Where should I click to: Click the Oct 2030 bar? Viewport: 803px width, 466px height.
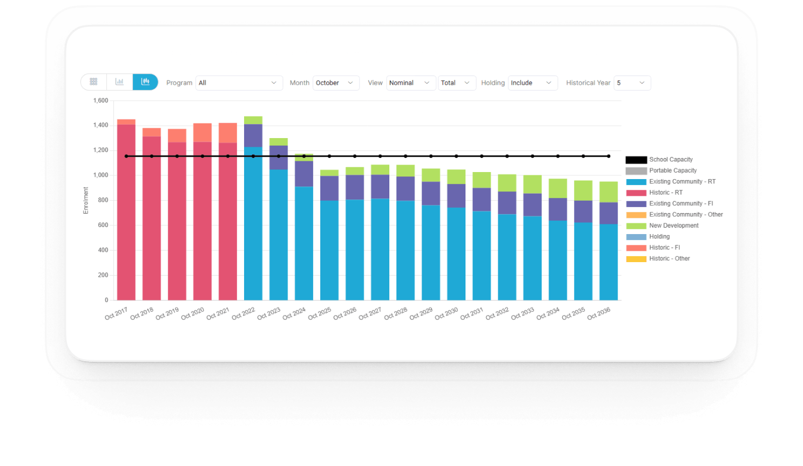(456, 235)
